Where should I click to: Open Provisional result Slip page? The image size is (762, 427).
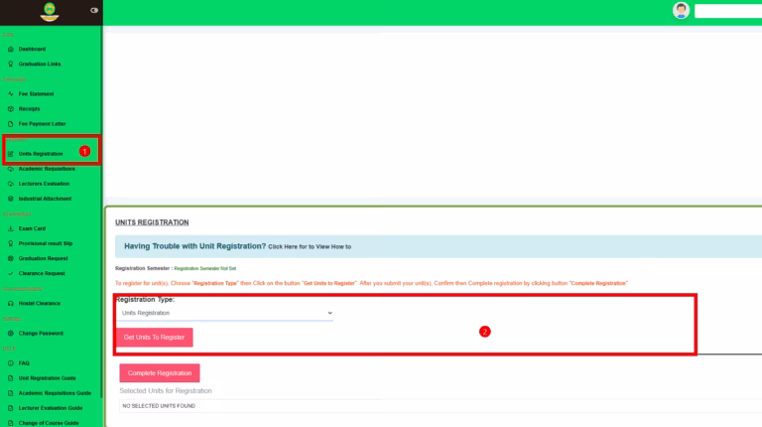point(46,243)
